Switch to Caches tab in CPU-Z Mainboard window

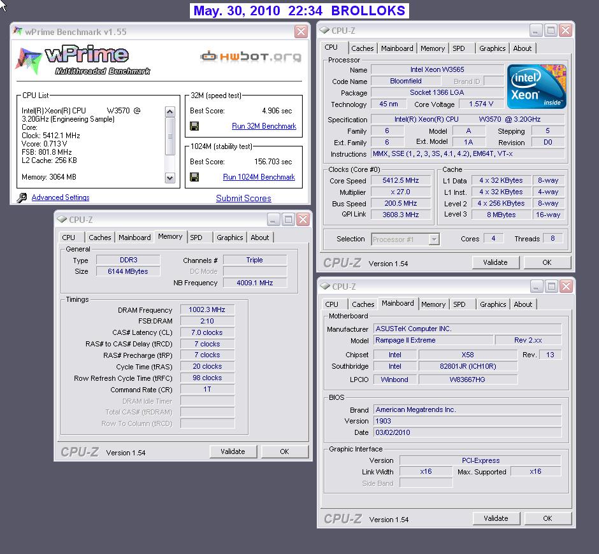pos(363,304)
